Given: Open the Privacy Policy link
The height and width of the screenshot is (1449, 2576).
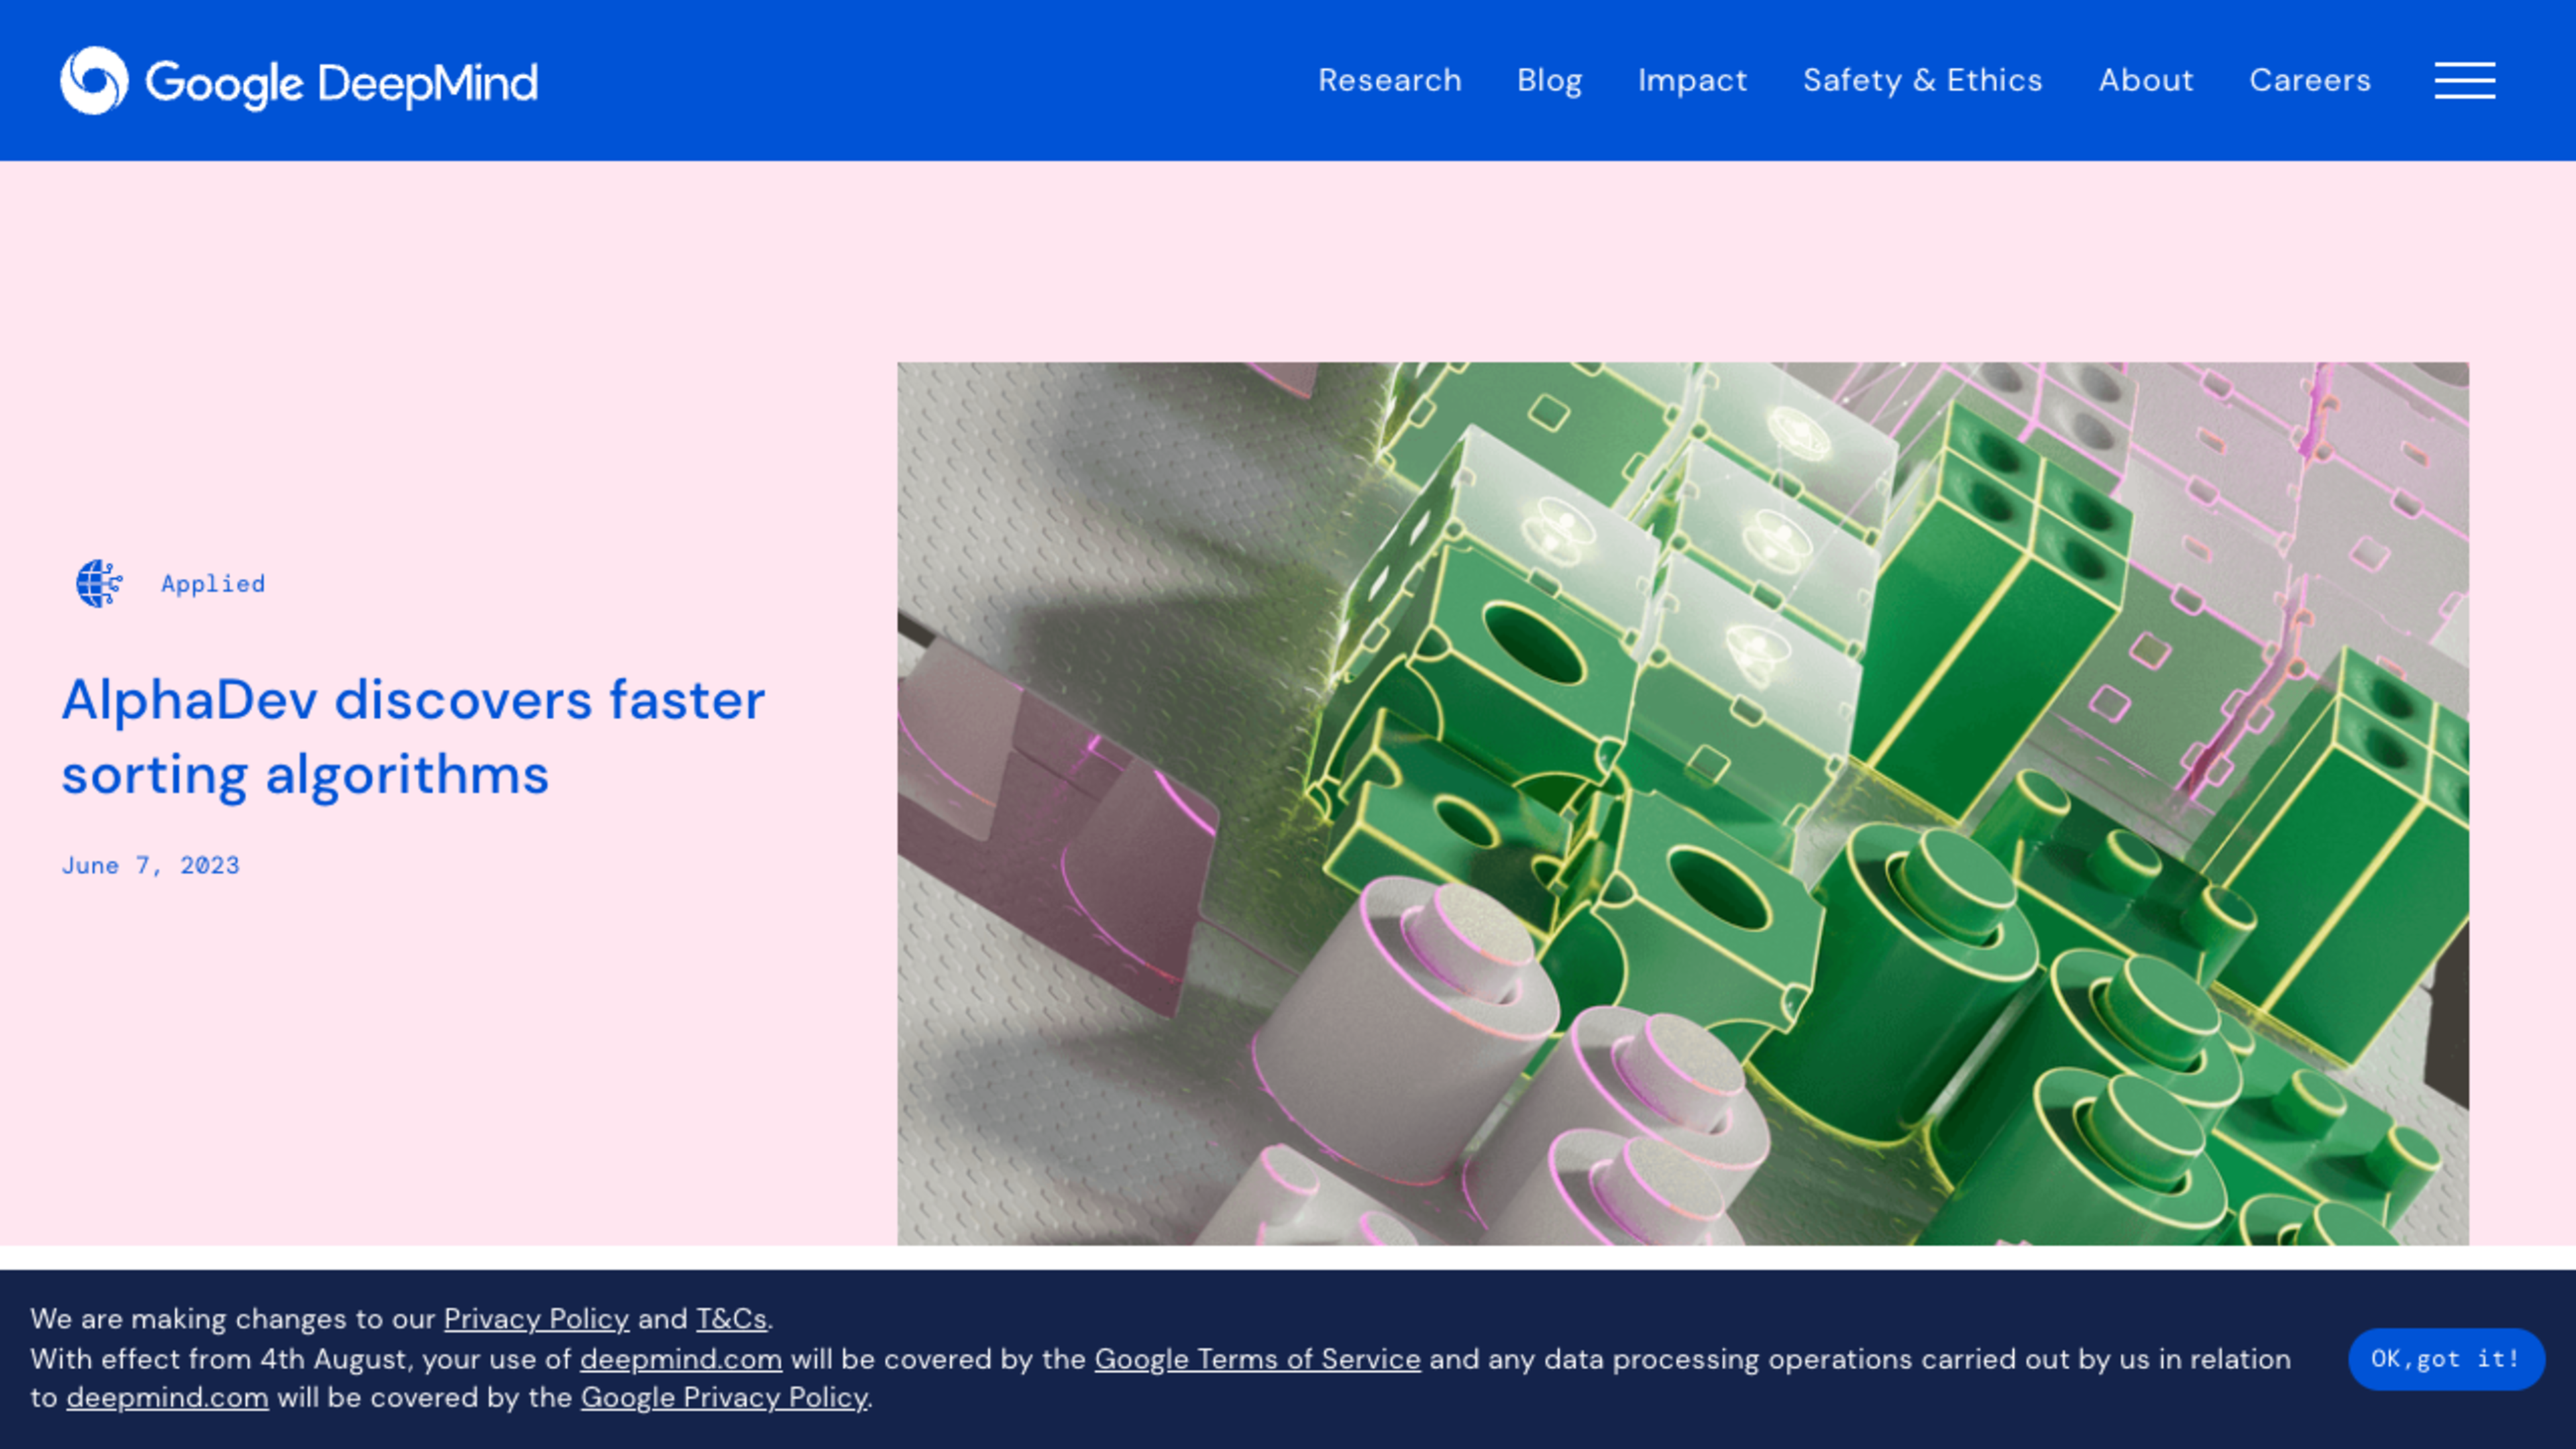Looking at the screenshot, I should (536, 1318).
